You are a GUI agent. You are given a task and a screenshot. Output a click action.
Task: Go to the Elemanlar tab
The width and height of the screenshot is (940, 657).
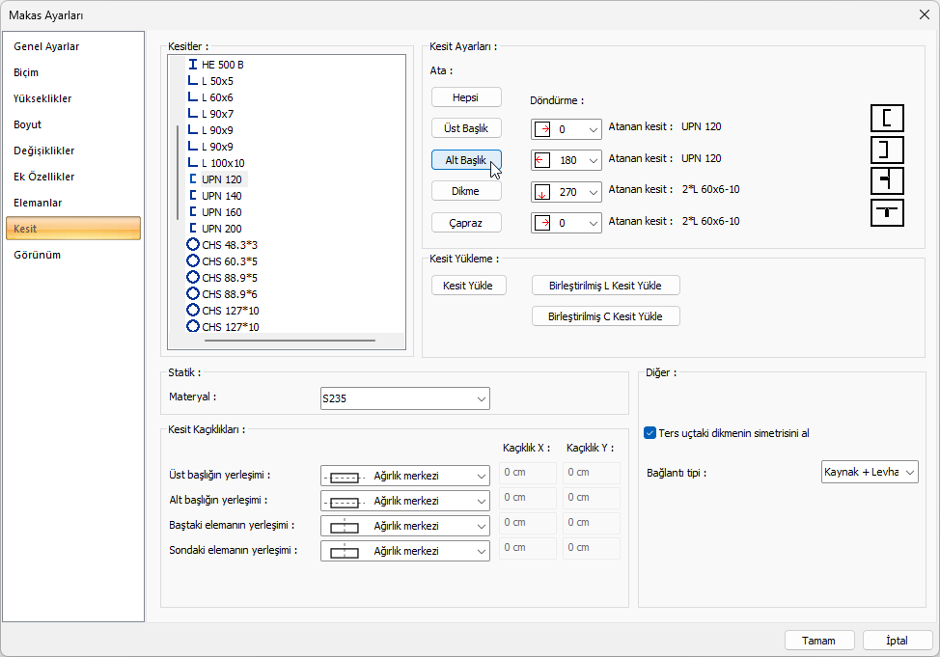coord(38,203)
